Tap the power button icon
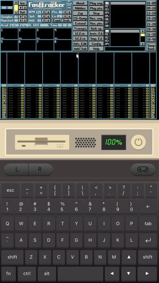The height and width of the screenshot is (283, 159). tap(138, 142)
